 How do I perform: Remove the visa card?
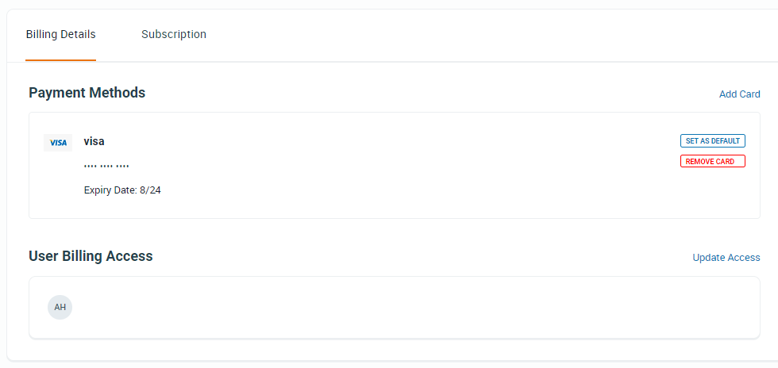pyautogui.click(x=713, y=161)
